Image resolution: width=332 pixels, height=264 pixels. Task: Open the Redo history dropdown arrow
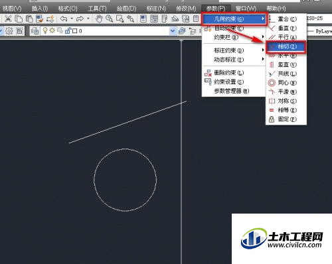(x=88, y=19)
